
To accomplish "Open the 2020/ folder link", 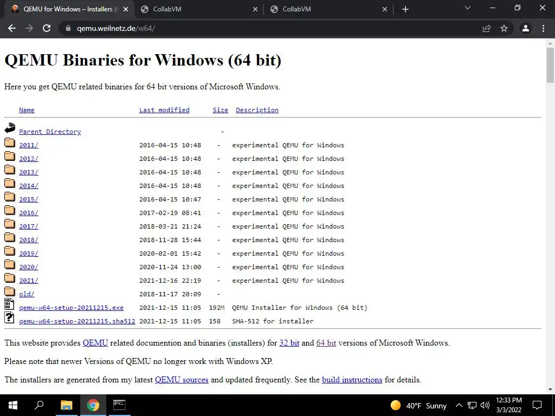I will 29,267.
